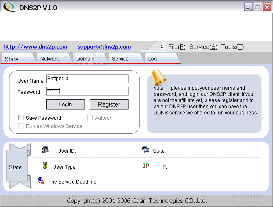This screenshot has width=273, height=207.
Task: Click the support@dns2p.com email link
Action: tap(104, 47)
